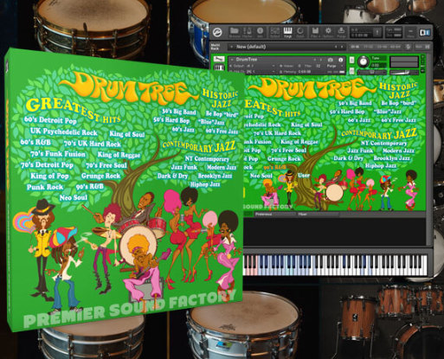Click the Files disk icon
The image size is (444, 359).
(315, 32)
